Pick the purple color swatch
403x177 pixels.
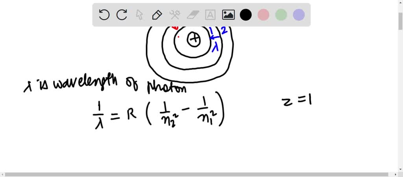299,15
